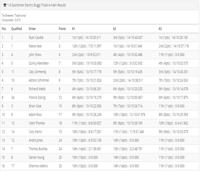The height and width of the screenshot is (171, 200).
Task: Click Richard Webb's A2 result entry
Action: click(x=128, y=89)
